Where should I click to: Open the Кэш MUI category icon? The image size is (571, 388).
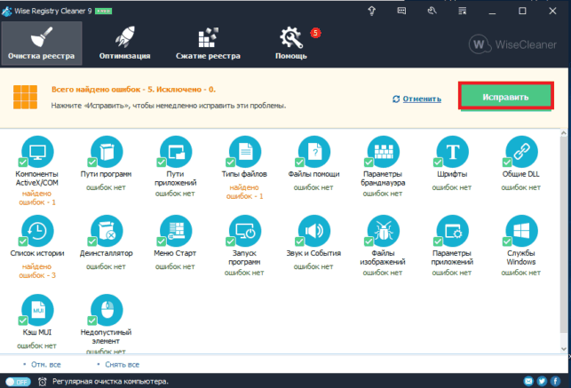click(37, 310)
